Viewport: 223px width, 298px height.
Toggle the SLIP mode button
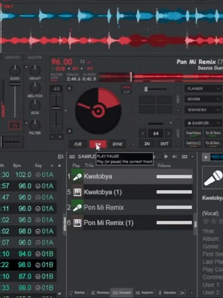coord(126,92)
